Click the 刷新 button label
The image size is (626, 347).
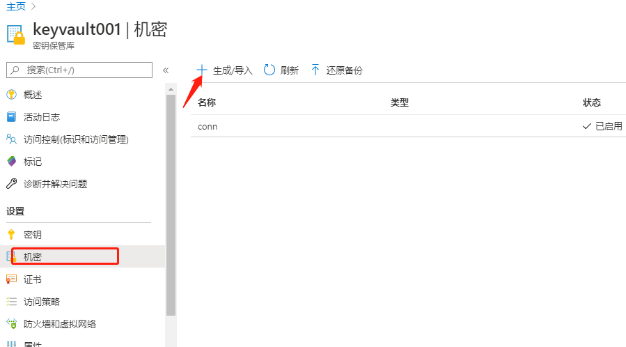click(x=290, y=70)
